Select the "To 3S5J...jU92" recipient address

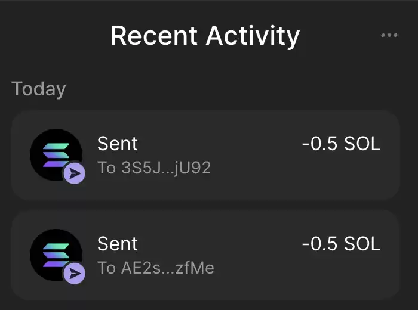tap(154, 168)
